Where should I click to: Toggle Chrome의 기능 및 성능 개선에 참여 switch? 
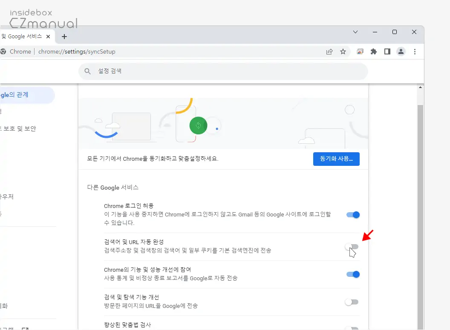coord(353,274)
